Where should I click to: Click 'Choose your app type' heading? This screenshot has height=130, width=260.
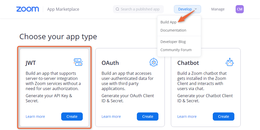point(58,37)
